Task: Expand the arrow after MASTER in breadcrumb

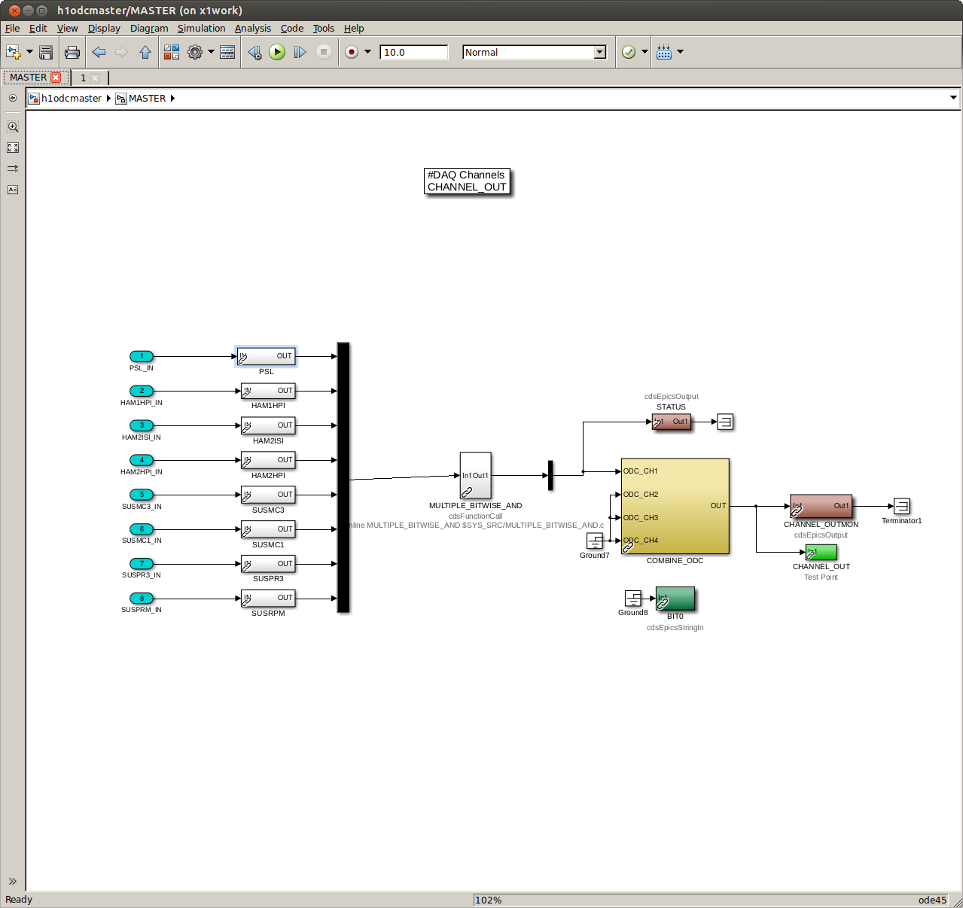Action: tap(172, 98)
